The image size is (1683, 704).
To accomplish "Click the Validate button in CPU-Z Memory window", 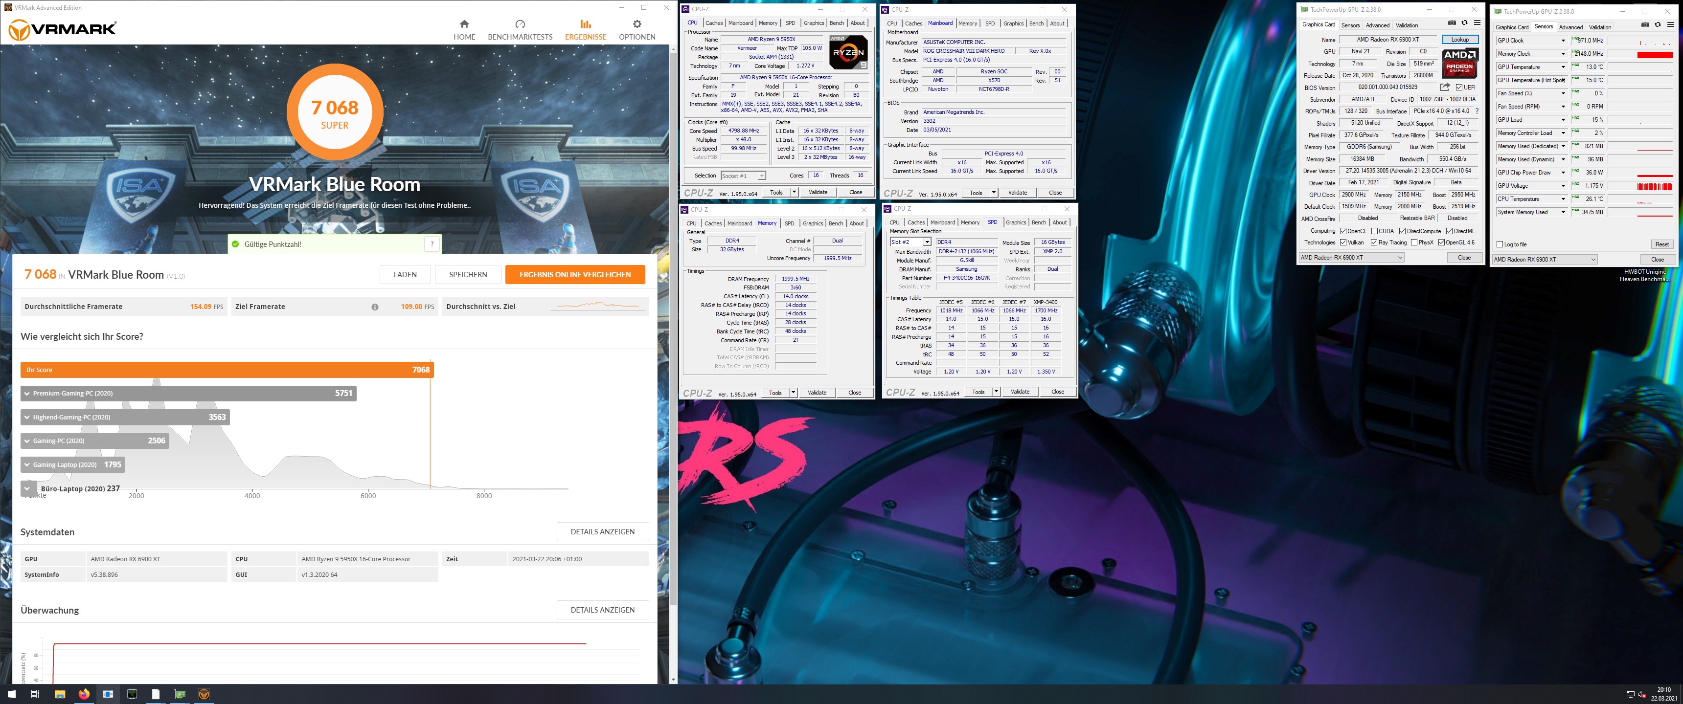I will click(x=817, y=393).
